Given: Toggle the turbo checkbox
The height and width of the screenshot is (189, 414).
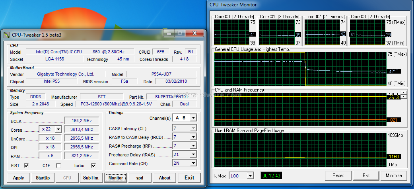Looking at the screenshot, I should [93, 166].
